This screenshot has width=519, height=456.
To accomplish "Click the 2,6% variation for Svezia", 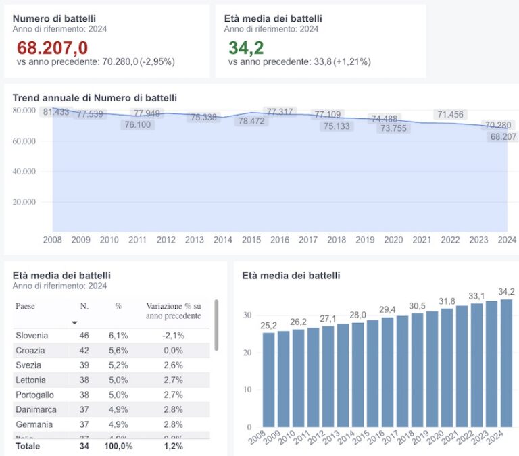I will 174,365.
